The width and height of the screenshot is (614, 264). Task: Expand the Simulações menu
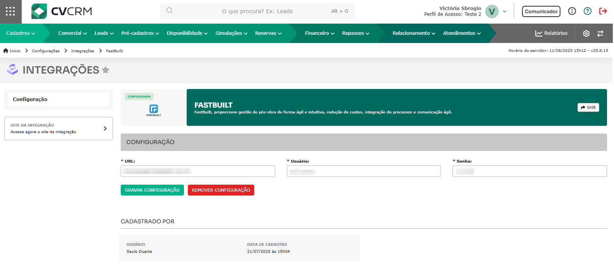[x=231, y=33]
